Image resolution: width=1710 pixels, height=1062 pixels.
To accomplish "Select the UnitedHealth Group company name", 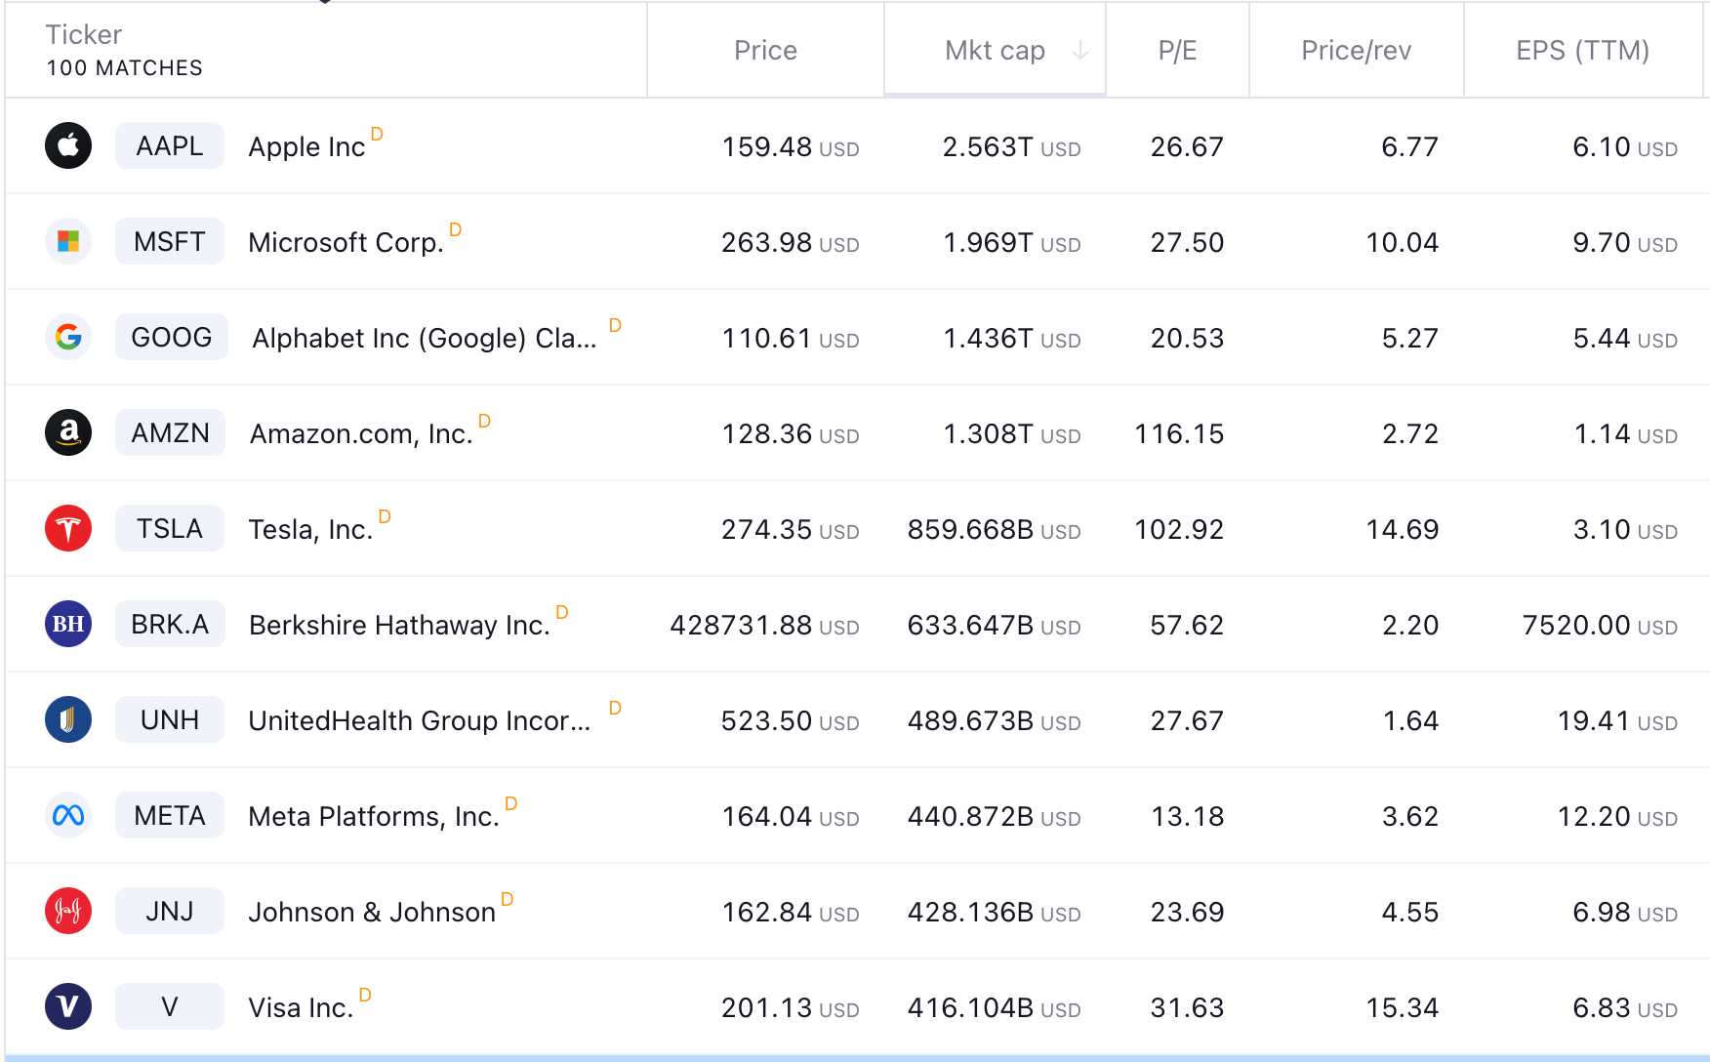I will [420, 721].
